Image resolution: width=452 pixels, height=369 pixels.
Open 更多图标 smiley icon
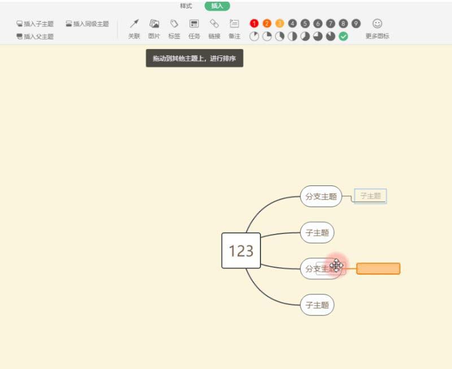377,24
